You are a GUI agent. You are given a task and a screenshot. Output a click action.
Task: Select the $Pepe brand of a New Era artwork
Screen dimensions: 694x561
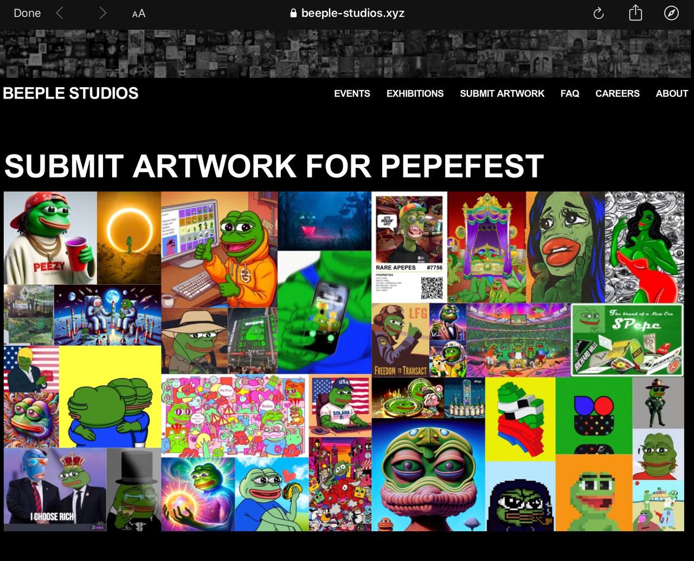627,340
